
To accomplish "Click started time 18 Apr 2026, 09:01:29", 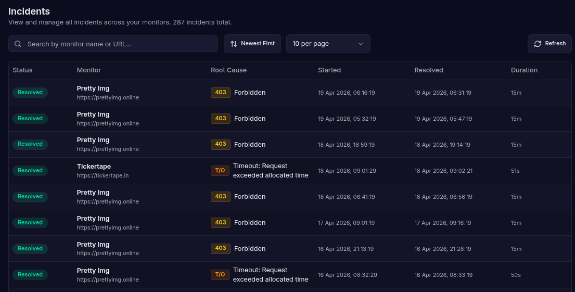I will [347, 171].
